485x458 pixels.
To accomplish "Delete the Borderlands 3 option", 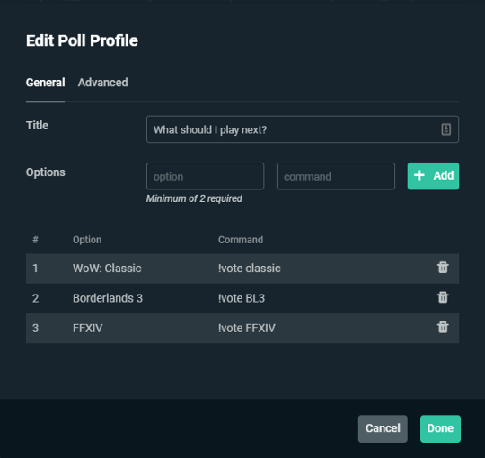I will click(443, 297).
